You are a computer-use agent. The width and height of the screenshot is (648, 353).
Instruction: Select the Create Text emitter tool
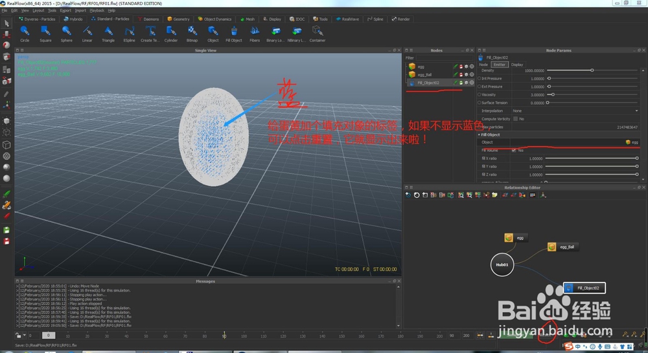[x=150, y=34]
